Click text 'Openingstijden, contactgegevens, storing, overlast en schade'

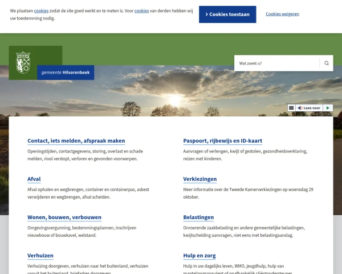(x=85, y=151)
